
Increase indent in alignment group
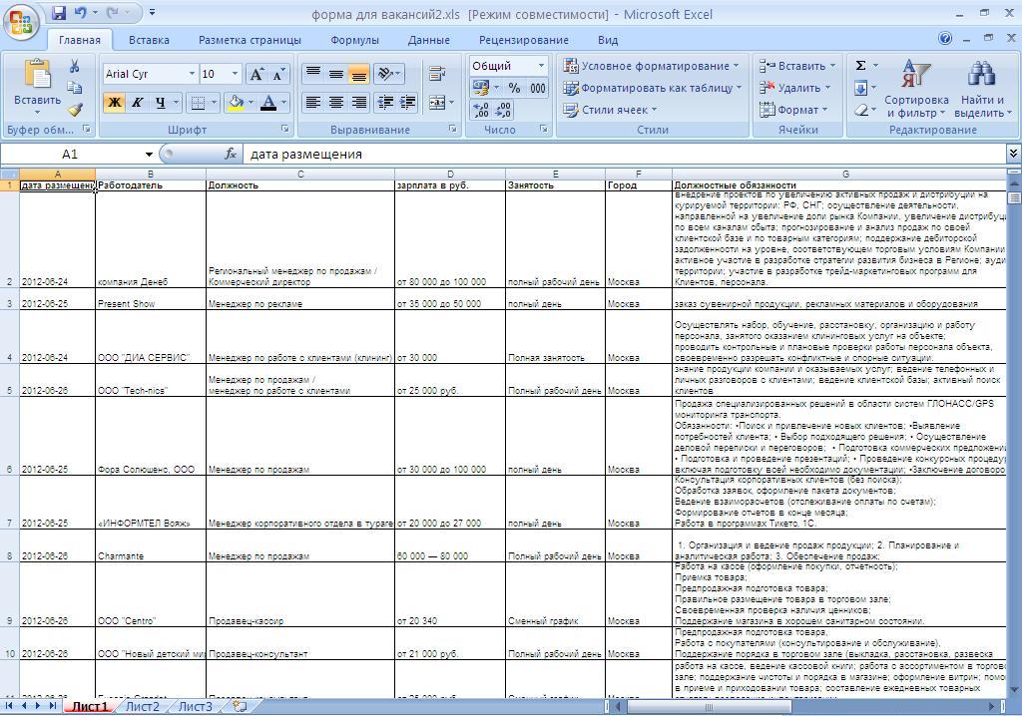coord(408,103)
